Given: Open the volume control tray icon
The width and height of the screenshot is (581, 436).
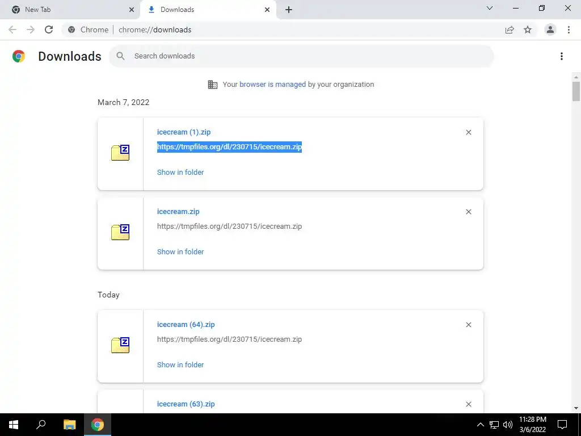Looking at the screenshot, I should coord(508,425).
